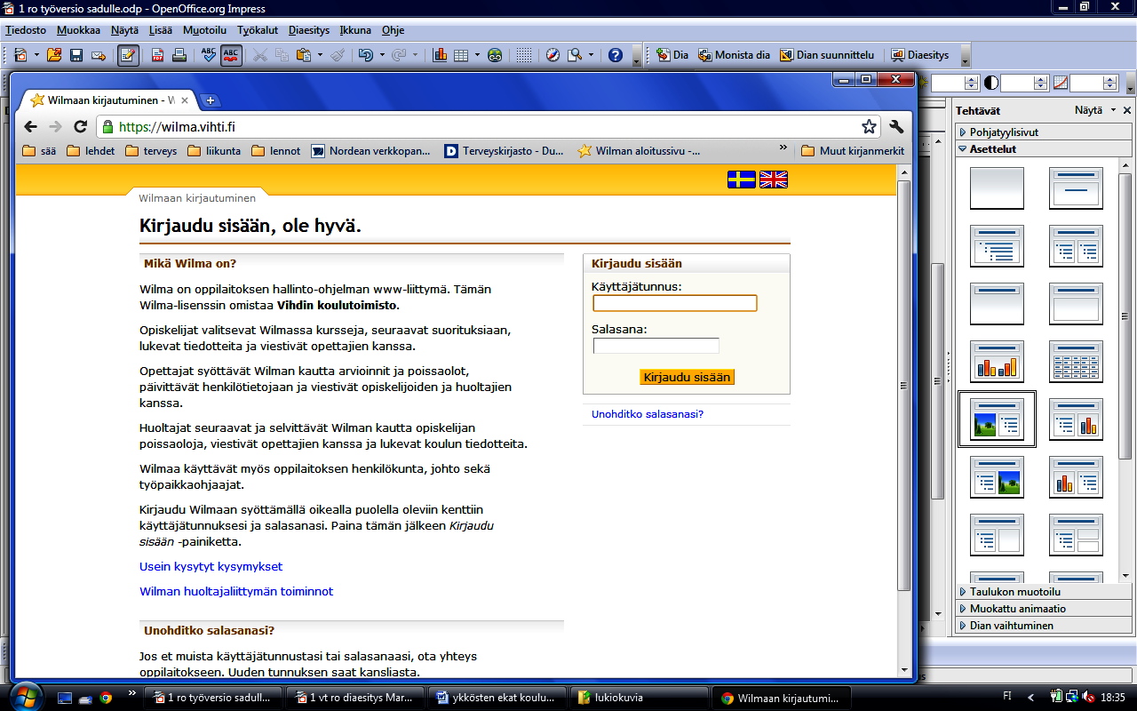Click the Käyttäjätunnus input field
Screen dimensions: 1137x711
[675, 303]
